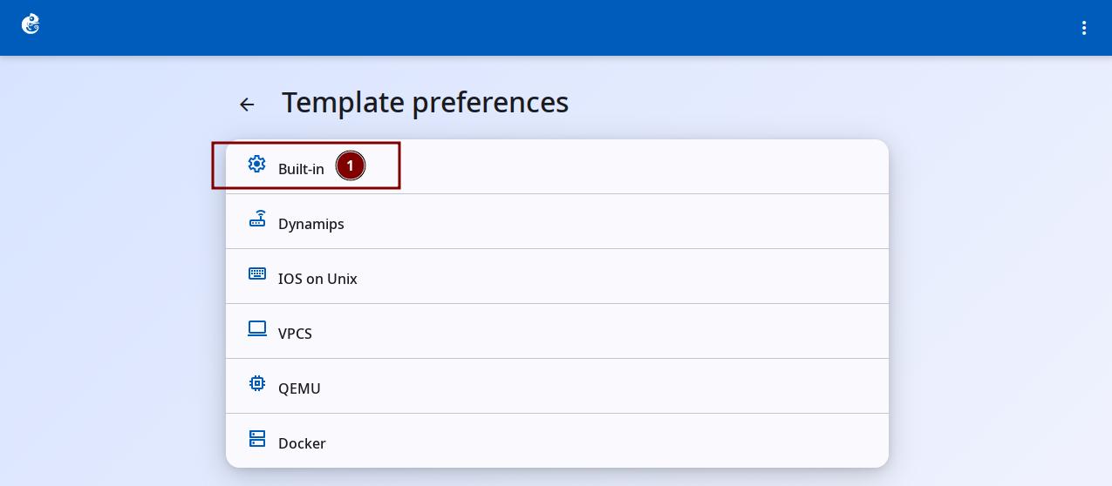
Task: Click the VPCS laptop icon
Action: 256,328
